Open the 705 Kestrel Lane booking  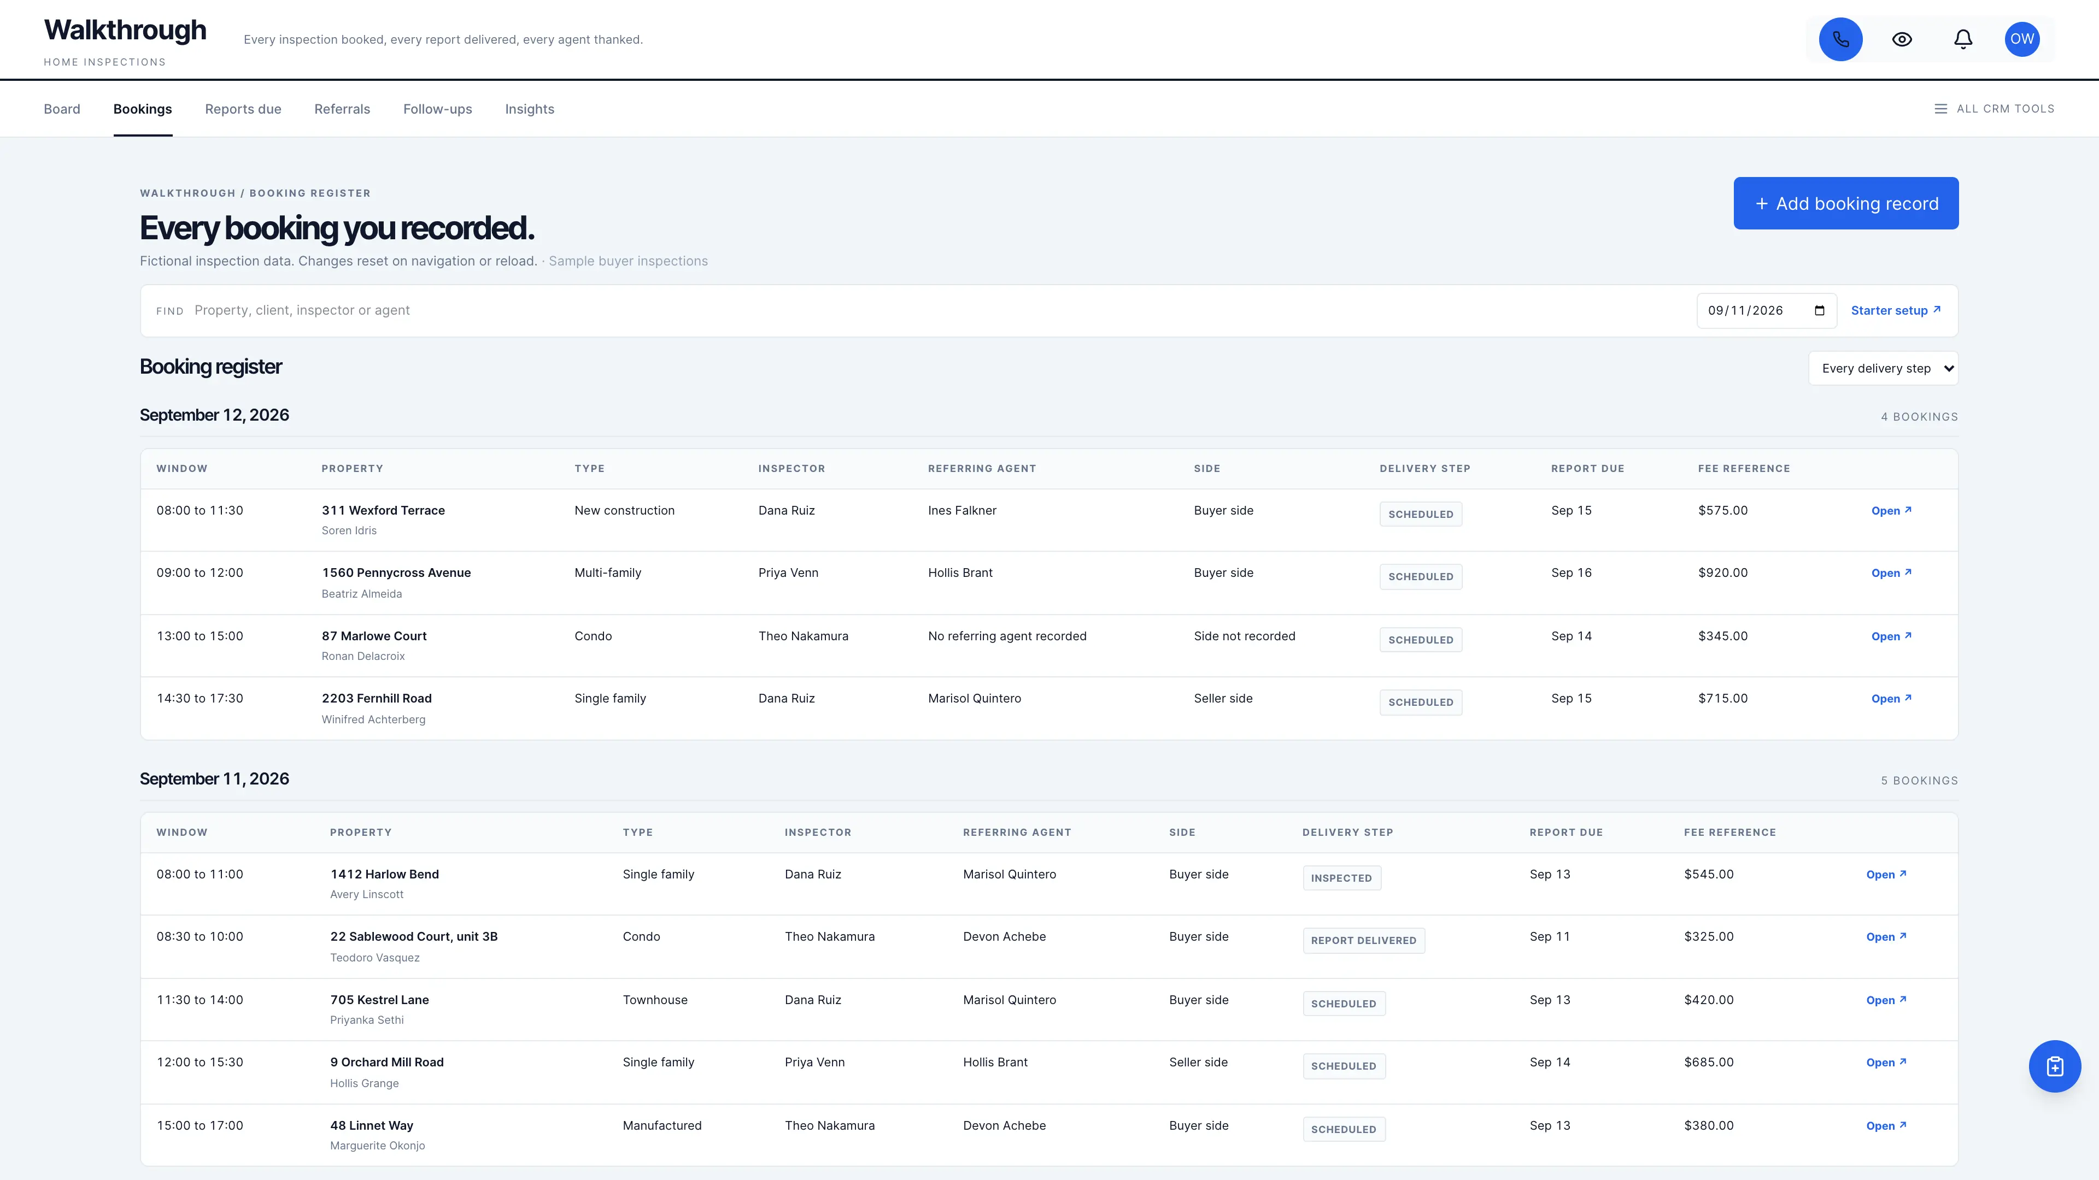pyautogui.click(x=1885, y=1000)
